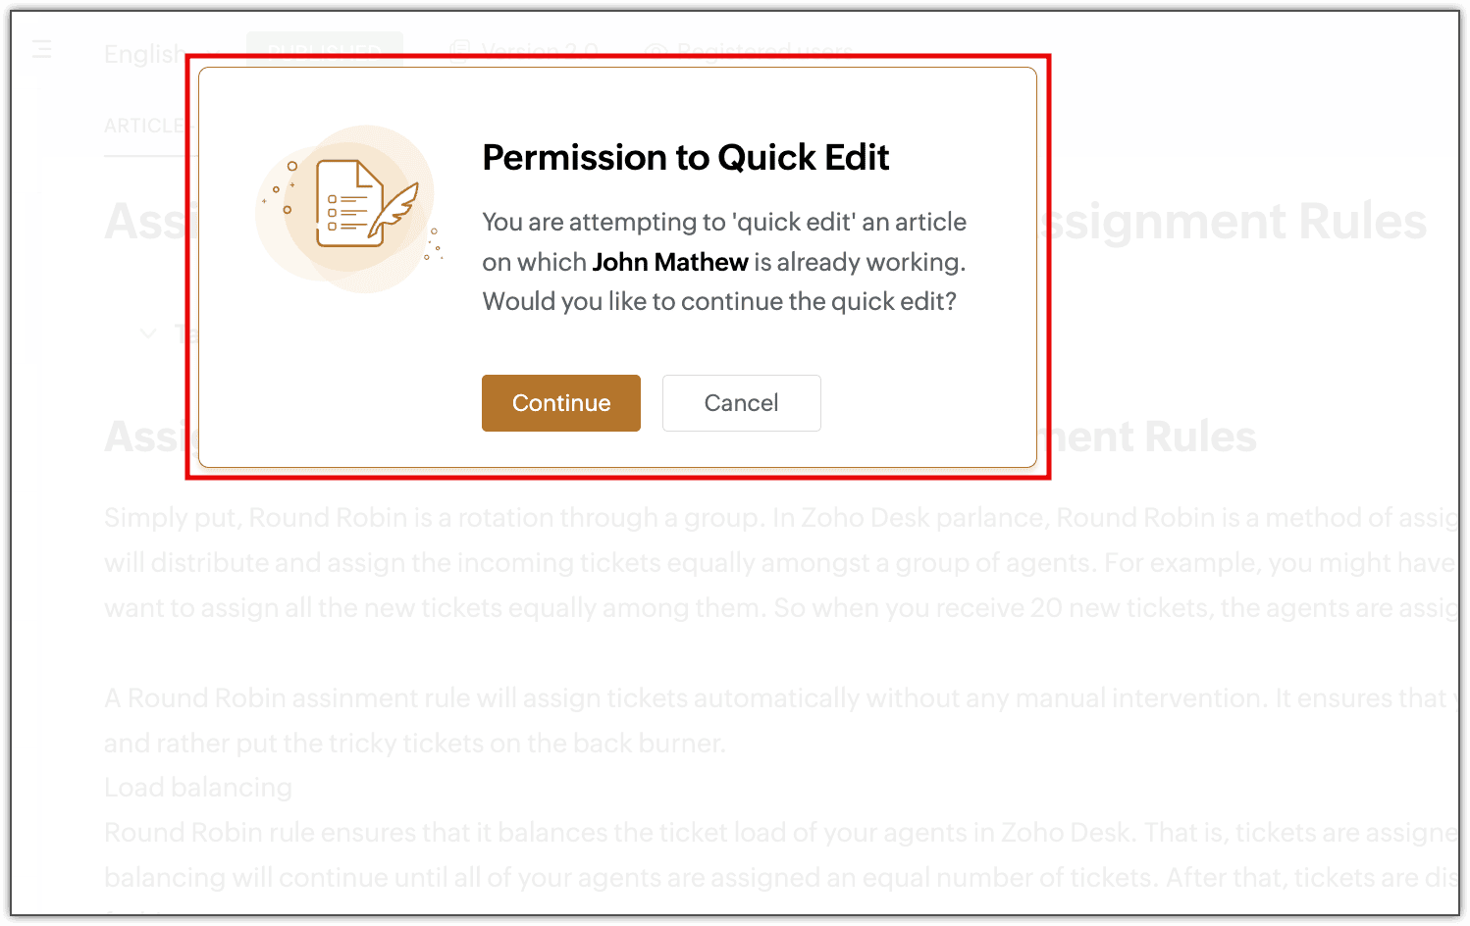
Task: Expand the chevron below article title
Action: click(x=148, y=334)
